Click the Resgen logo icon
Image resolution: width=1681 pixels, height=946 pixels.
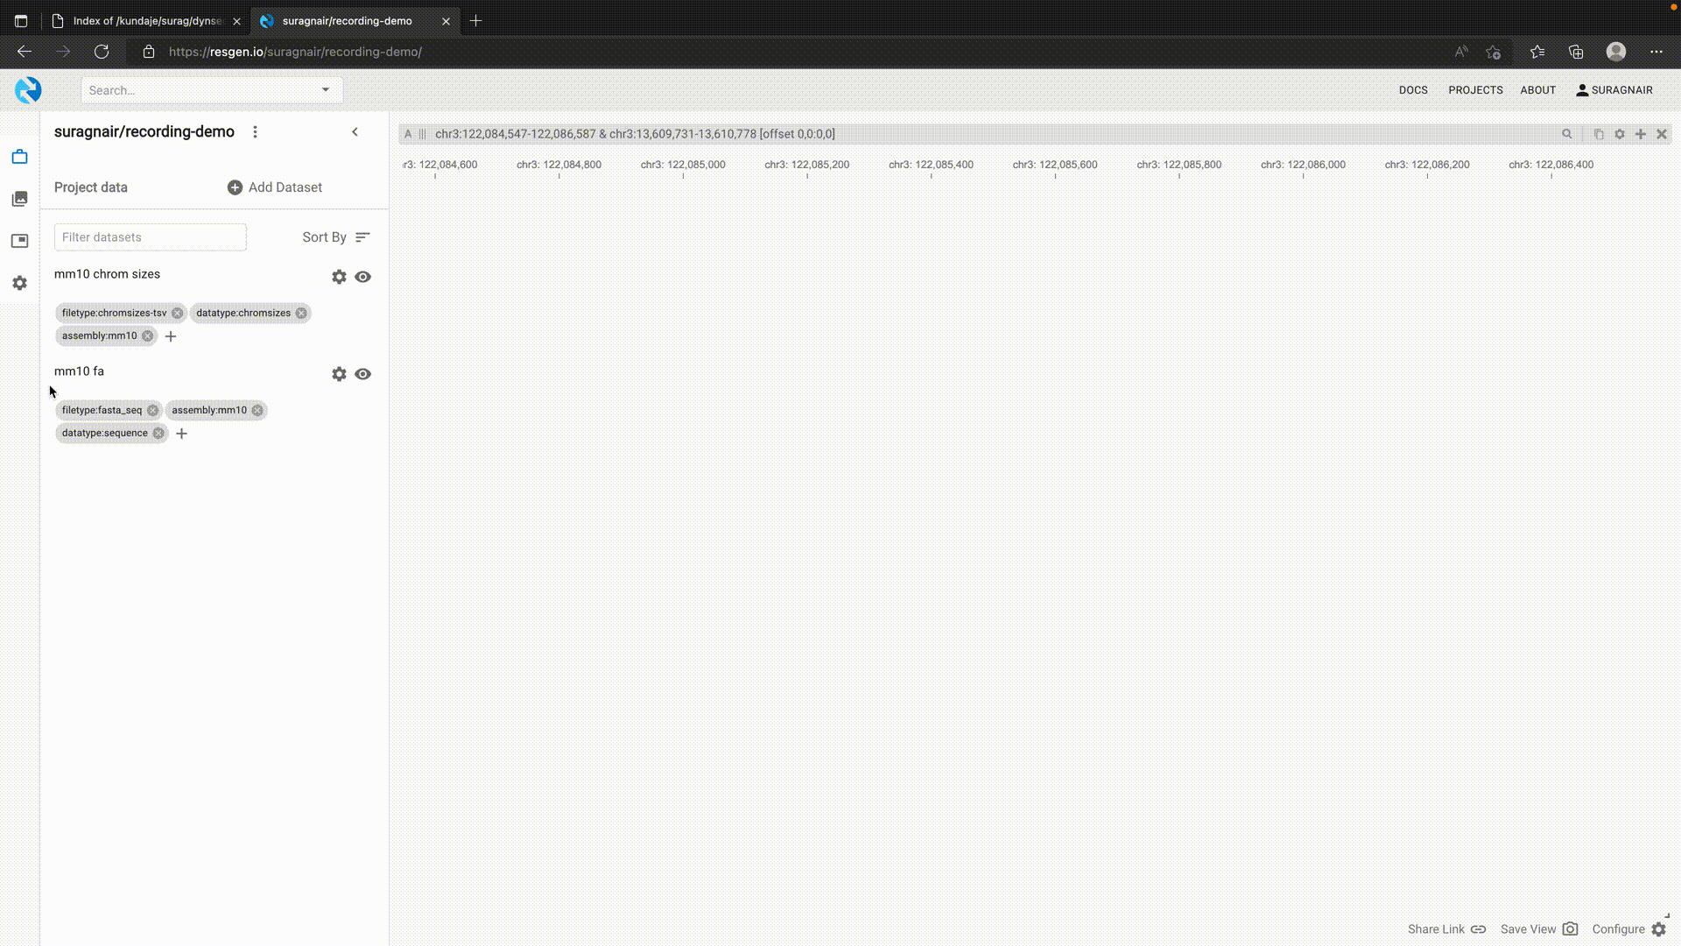coord(28,90)
